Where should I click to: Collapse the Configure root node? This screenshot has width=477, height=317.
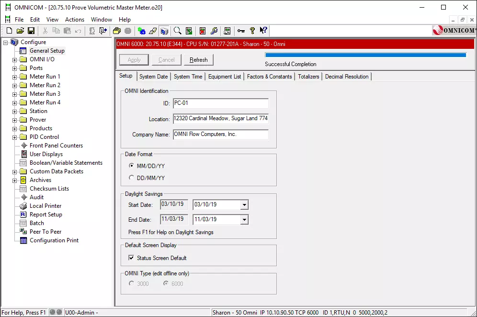[x=5, y=43]
